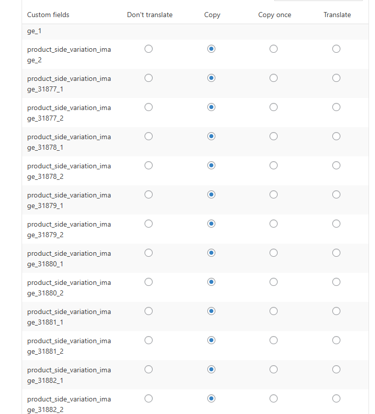
Task: Pick Copy once for product_side_variation_image_31882_2
Action: (274, 398)
